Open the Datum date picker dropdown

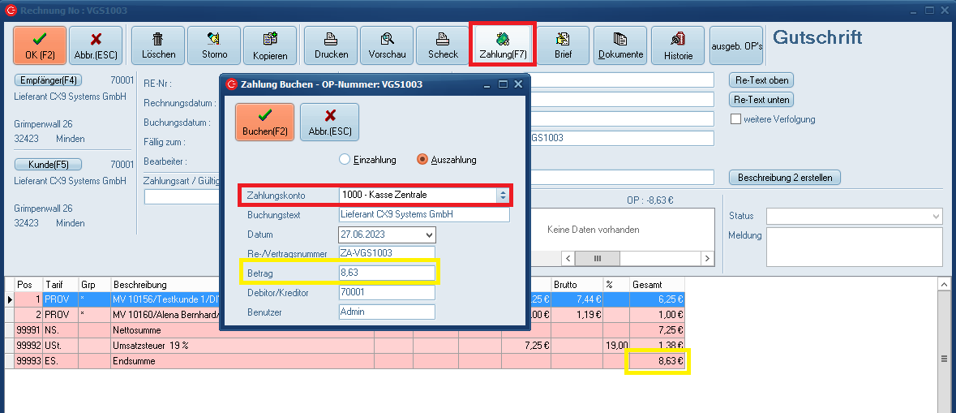(x=429, y=234)
